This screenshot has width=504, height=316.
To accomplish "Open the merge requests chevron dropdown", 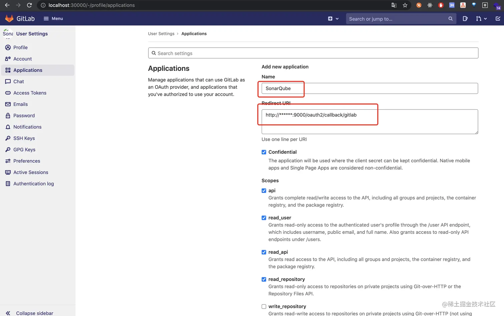I will [486, 19].
